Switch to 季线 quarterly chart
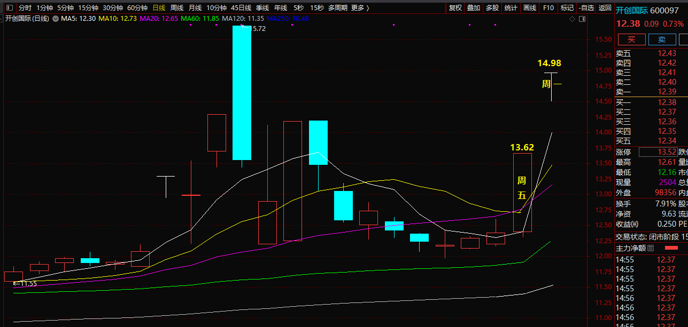Viewport: 688px width, 327px height. (262, 8)
